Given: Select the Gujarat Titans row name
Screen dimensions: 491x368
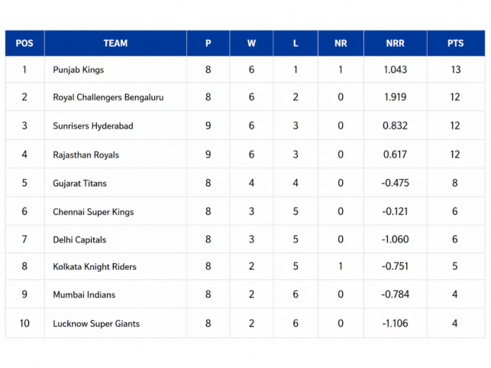Looking at the screenshot, I should [x=79, y=184].
